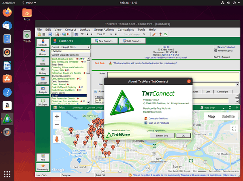Click the contact list scroll down arrow
The height and width of the screenshot is (181, 243).
point(88,102)
